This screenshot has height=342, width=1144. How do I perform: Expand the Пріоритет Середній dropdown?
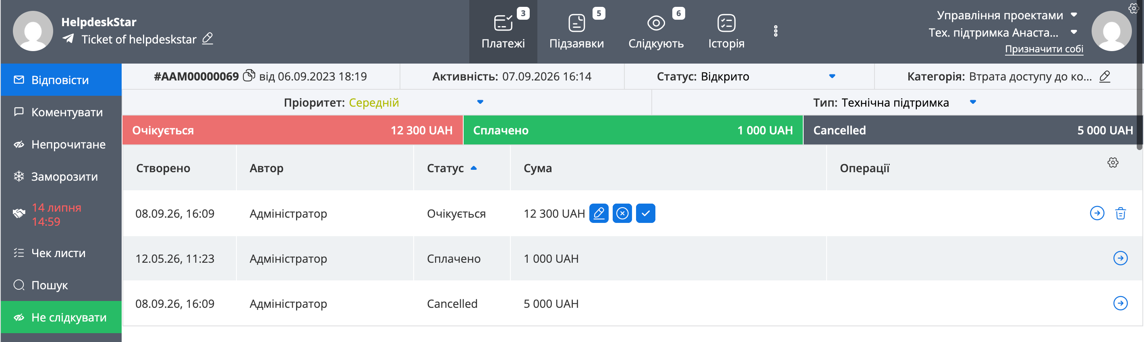pyautogui.click(x=480, y=102)
